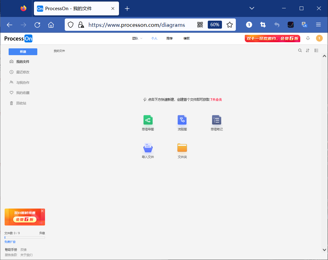The height and width of the screenshot is (260, 328).
Task: Open the 反馈 link
Action: [23, 250]
